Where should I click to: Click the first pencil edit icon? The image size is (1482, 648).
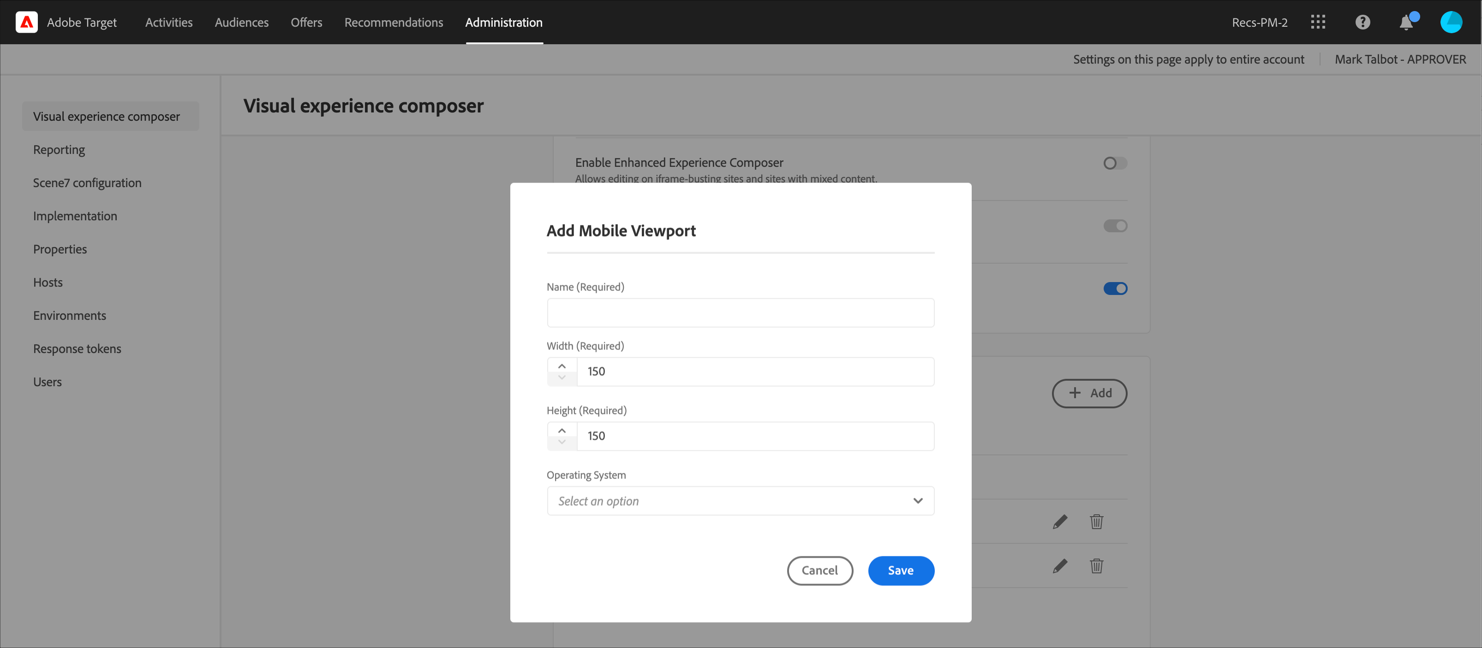coord(1060,522)
